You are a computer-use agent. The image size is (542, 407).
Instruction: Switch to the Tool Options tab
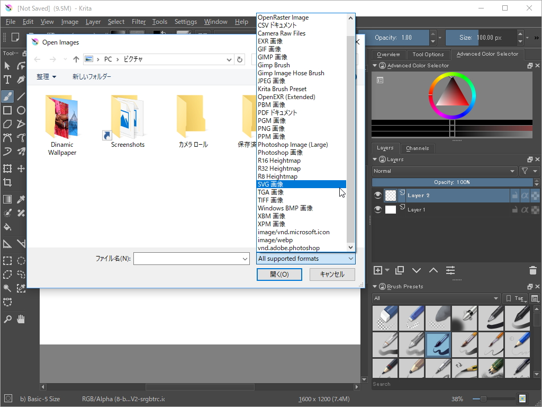(x=428, y=55)
